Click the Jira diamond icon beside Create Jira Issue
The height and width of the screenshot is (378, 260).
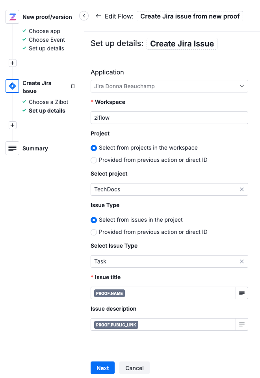pos(12,86)
